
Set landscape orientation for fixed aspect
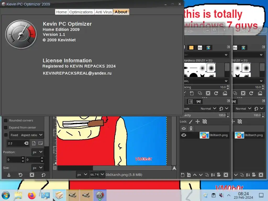click(x=41, y=143)
